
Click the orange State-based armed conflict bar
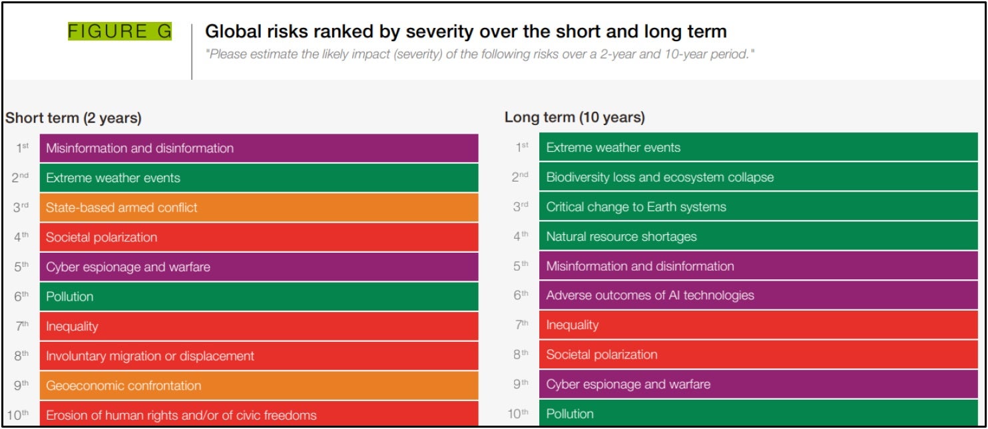[x=258, y=208]
